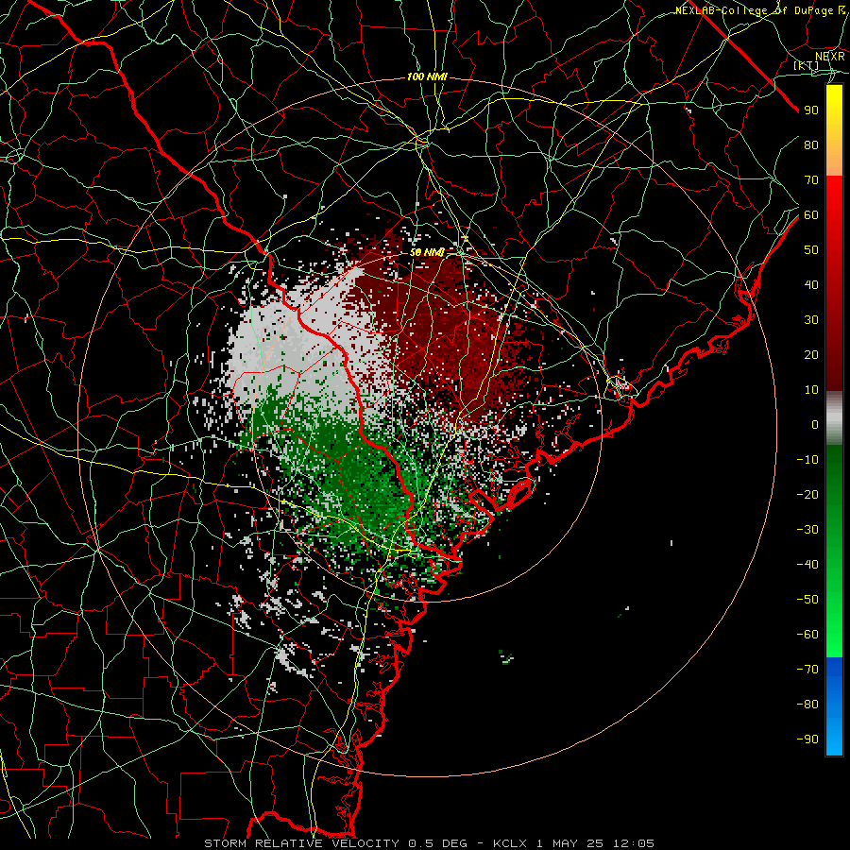Click the -90 value on the velocity scale
850x850 pixels.
pos(807,739)
